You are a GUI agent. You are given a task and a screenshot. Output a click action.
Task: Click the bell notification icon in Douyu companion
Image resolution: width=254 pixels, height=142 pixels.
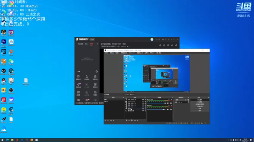172,45
